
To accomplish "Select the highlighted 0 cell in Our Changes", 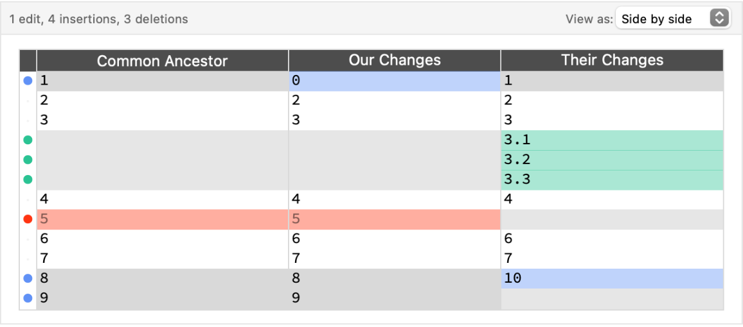I will pos(394,81).
